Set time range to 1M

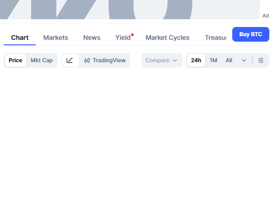tap(213, 60)
